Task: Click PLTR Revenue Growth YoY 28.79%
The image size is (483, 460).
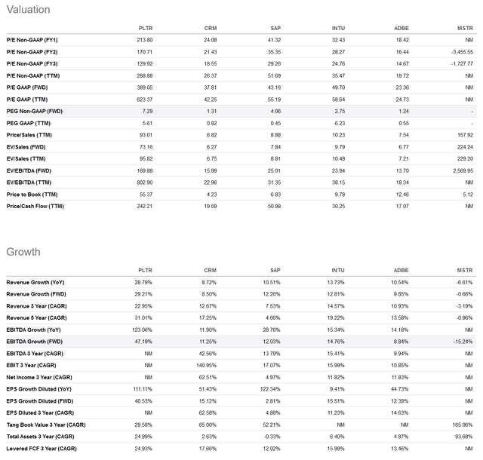Action: click(143, 282)
